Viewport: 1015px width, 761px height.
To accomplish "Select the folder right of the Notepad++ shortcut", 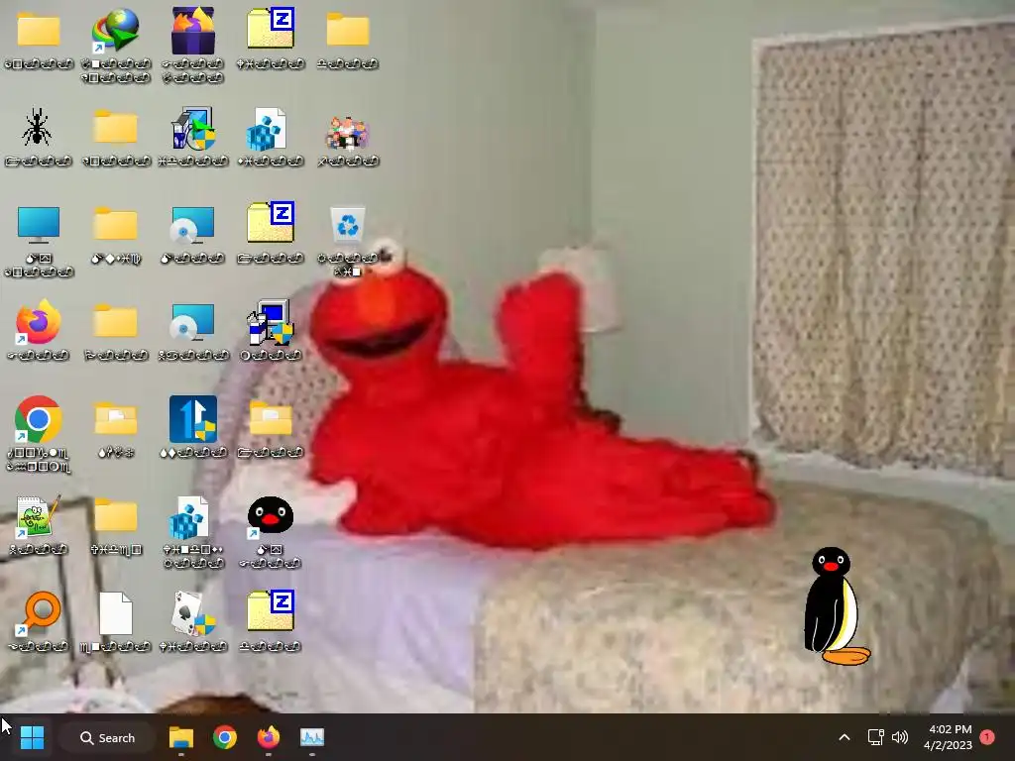I will pos(116,515).
